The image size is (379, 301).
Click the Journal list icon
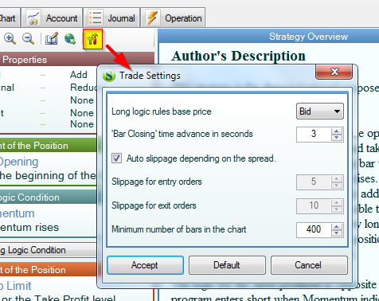point(95,18)
